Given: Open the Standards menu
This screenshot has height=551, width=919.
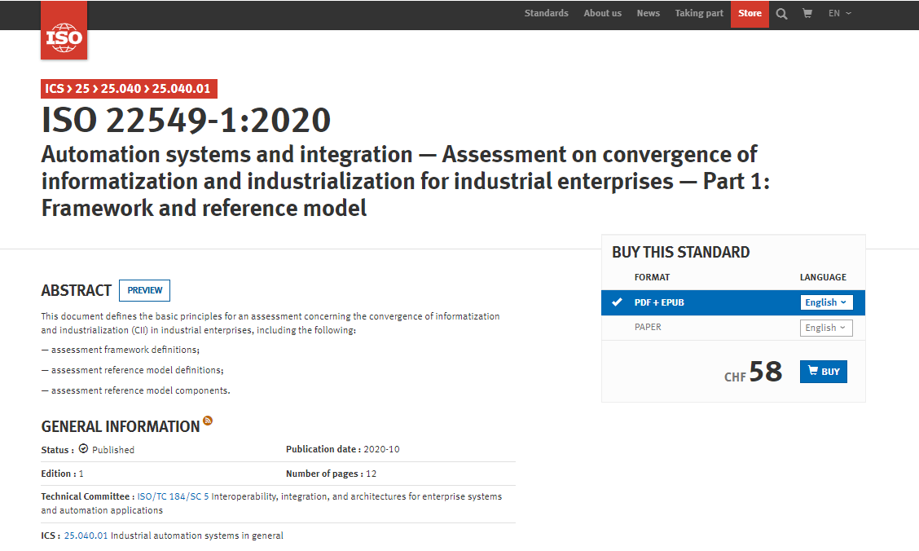Looking at the screenshot, I should (546, 14).
